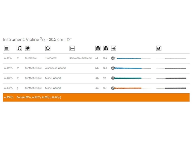
Task: Click the list icon column header
Action: (x=7, y=48)
